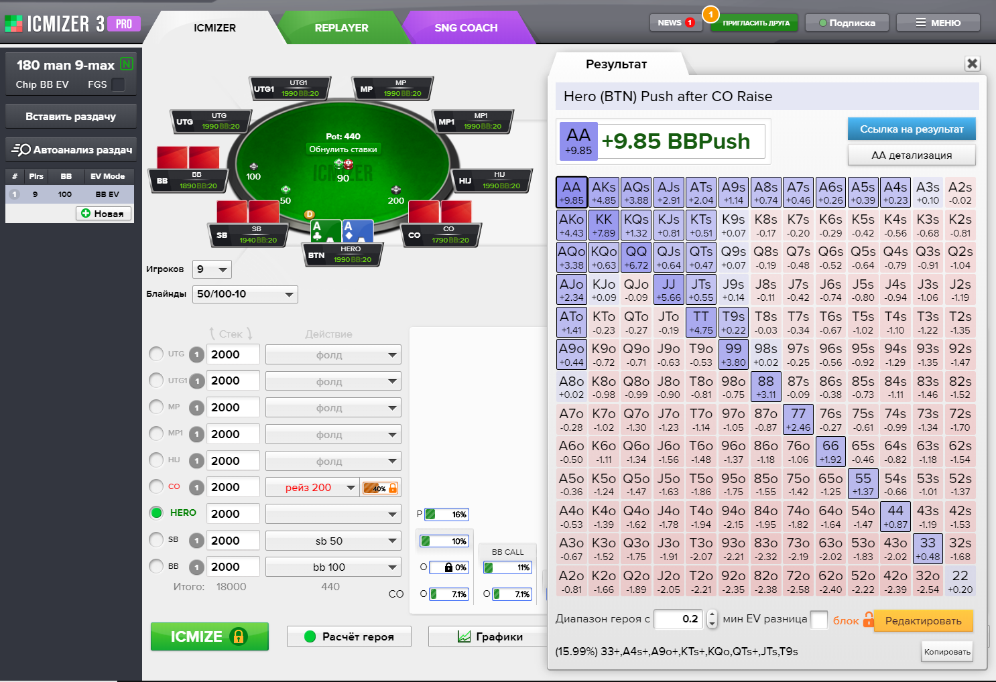Click the red News counter badge

click(x=689, y=23)
